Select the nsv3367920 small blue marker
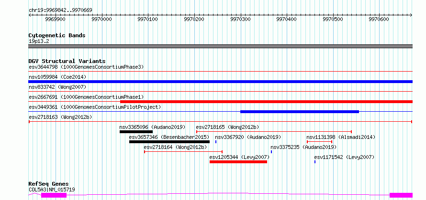This screenshot has width=426, height=200. coord(216,142)
